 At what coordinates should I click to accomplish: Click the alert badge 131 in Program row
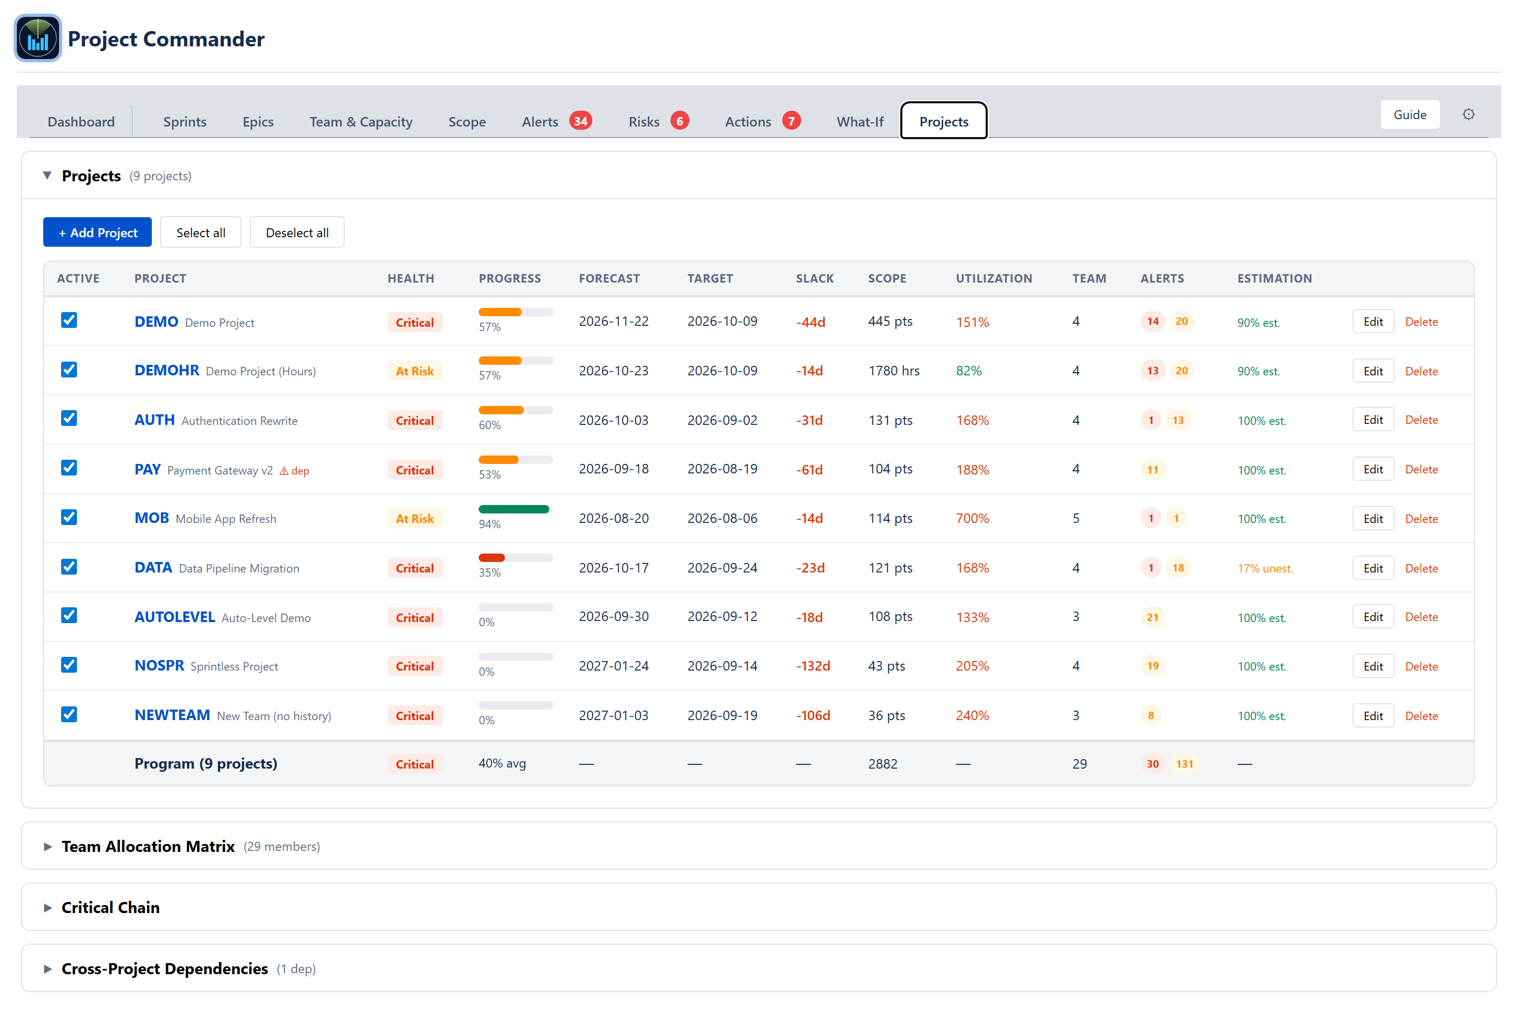tap(1184, 764)
